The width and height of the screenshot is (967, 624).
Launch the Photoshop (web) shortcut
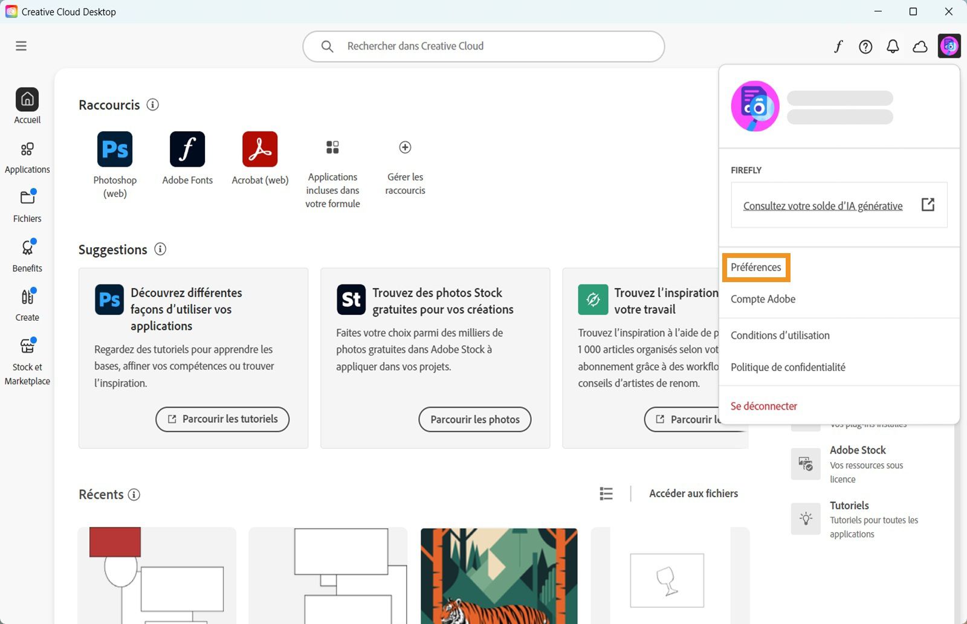(x=115, y=165)
